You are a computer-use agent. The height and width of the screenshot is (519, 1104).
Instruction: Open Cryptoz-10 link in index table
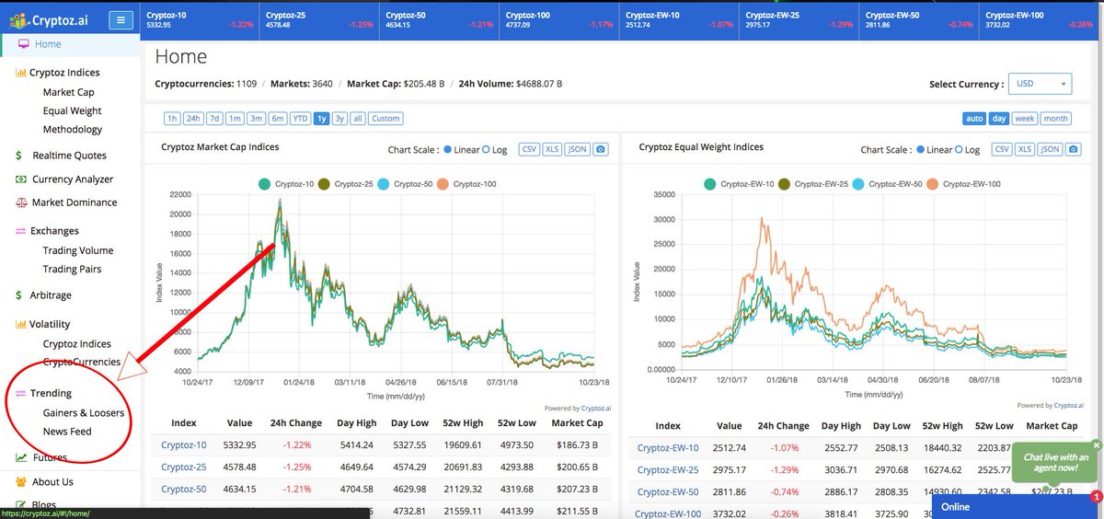point(184,445)
